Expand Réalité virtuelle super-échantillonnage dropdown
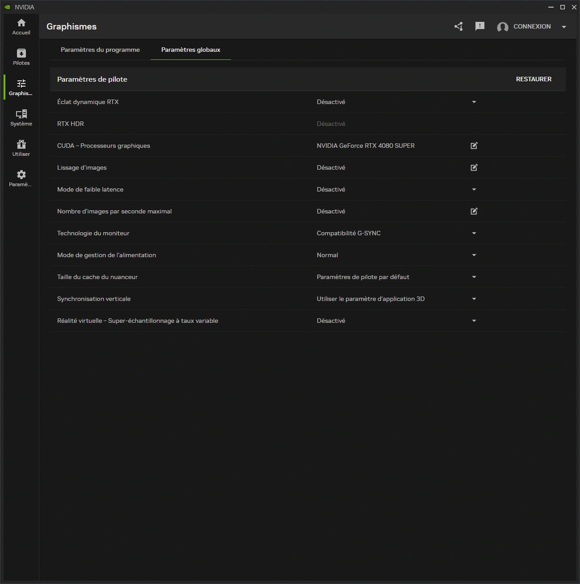This screenshot has height=584, width=580. (474, 321)
